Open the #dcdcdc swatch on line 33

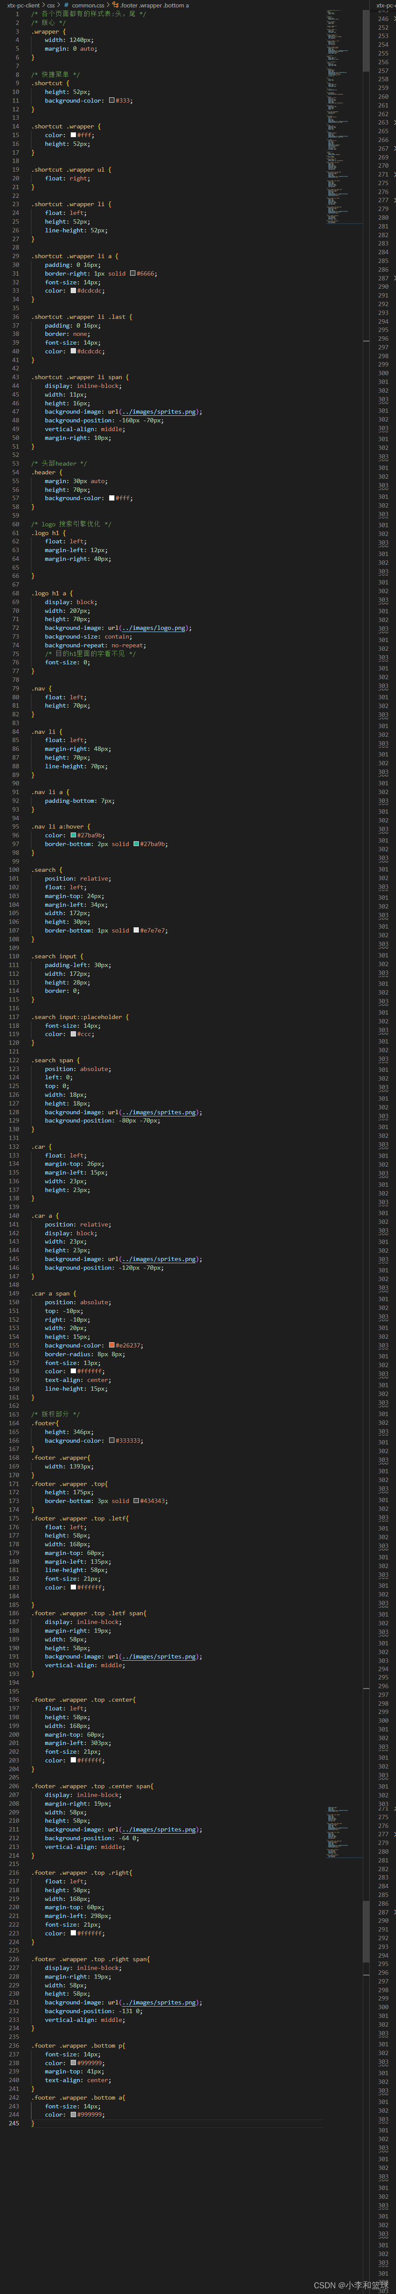73,290
